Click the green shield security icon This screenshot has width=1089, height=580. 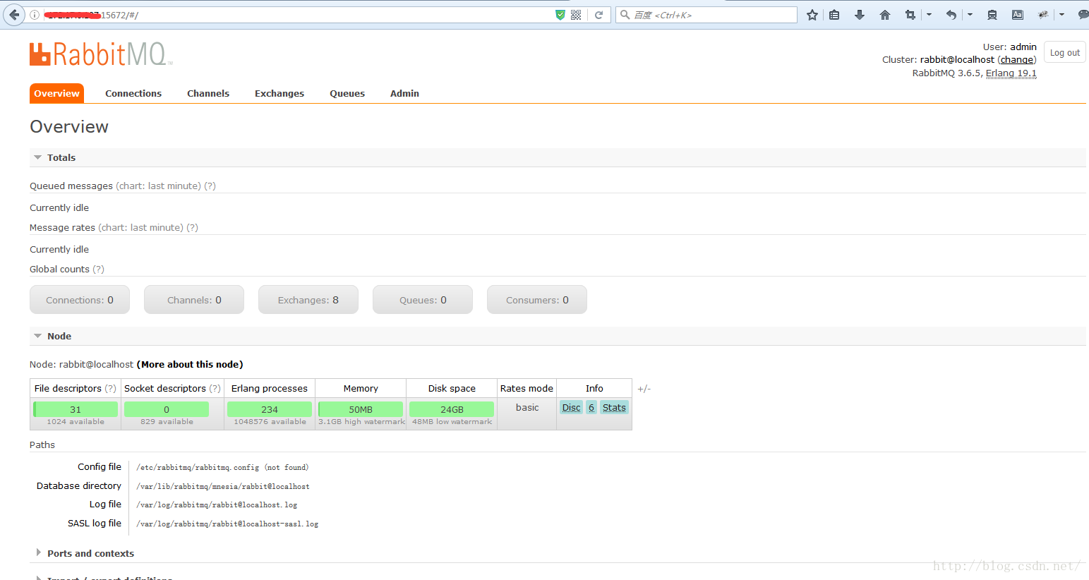pyautogui.click(x=560, y=15)
